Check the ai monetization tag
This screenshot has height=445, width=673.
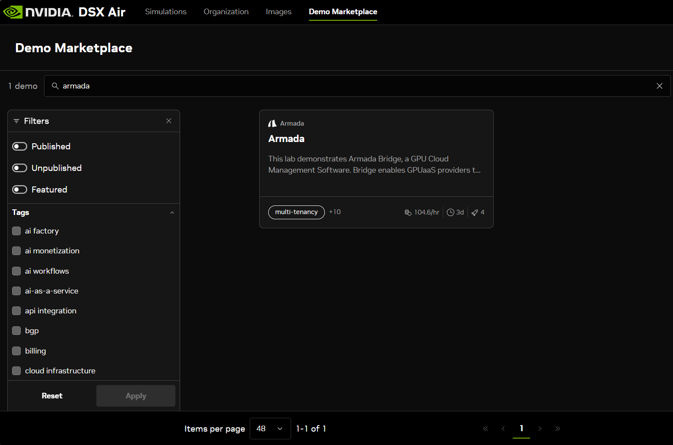[16, 251]
